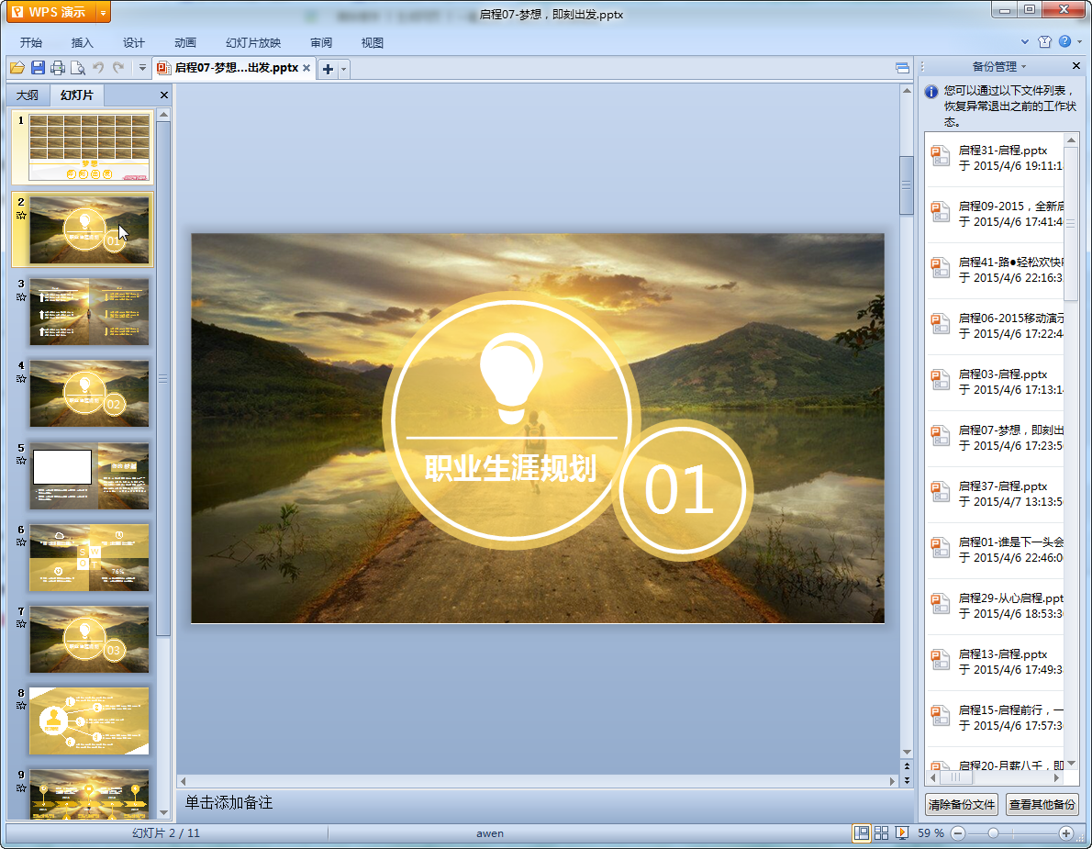The width and height of the screenshot is (1092, 849).
Task: Select slide 8 thumbnail
Action: tap(88, 721)
